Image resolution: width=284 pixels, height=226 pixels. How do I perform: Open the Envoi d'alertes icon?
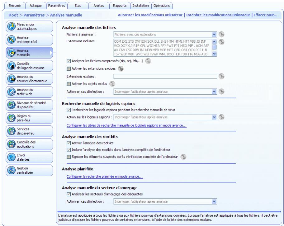(x=11, y=157)
